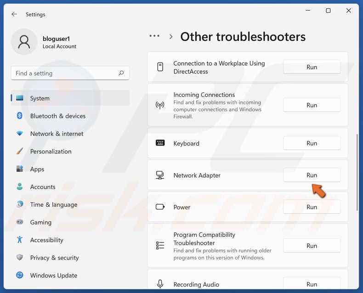The height and width of the screenshot is (293, 363).
Task: Go to Network & internet settings
Action: pyautogui.click(x=70, y=134)
